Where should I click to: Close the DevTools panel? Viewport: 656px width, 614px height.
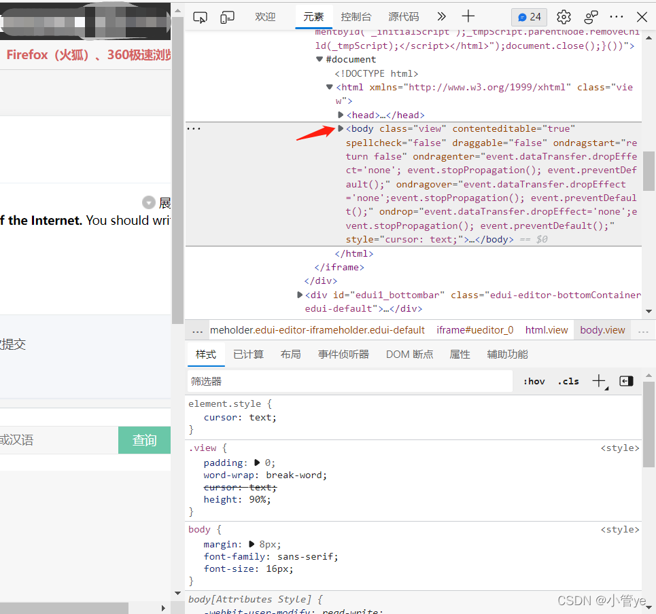(x=642, y=17)
